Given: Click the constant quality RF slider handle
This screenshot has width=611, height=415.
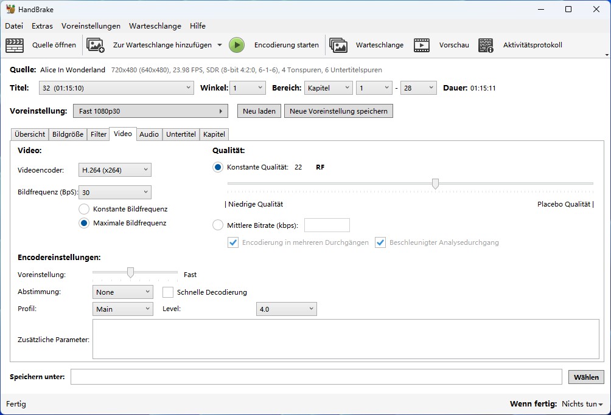Looking at the screenshot, I should 435,183.
